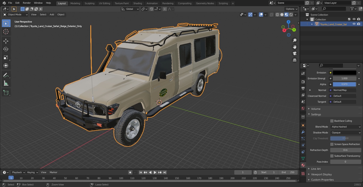This screenshot has height=187, width=363.
Task: Click the outliner search field
Action: click(334, 9)
